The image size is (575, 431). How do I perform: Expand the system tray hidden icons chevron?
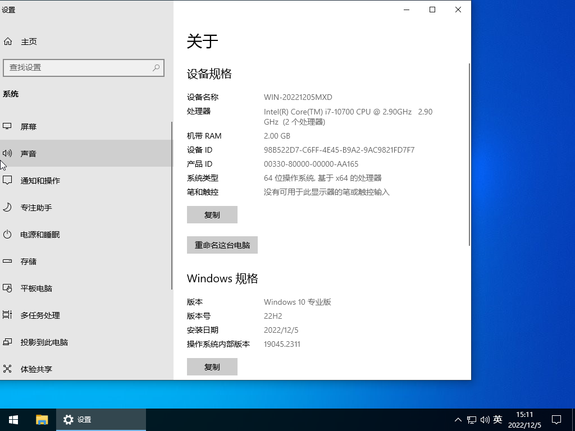(458, 420)
